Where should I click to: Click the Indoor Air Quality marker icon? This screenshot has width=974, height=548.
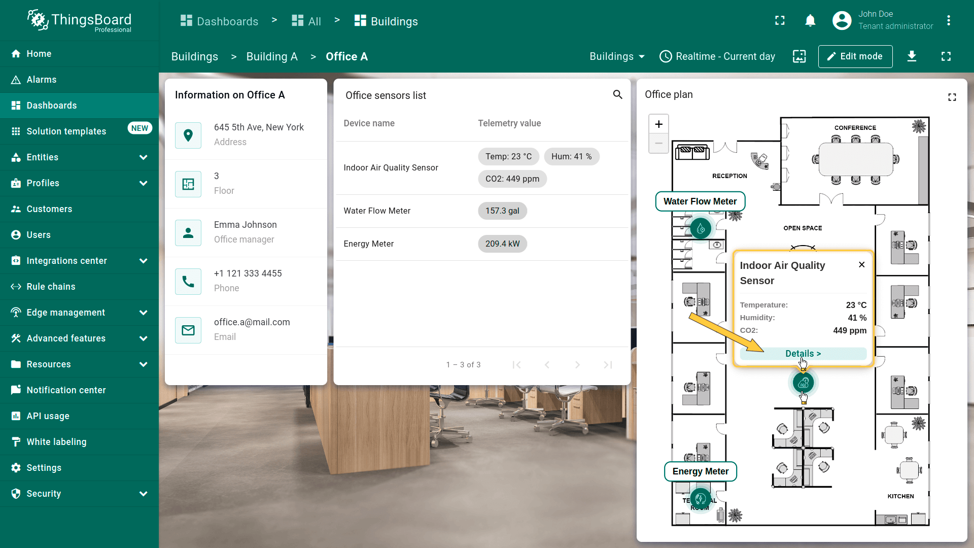point(803,383)
